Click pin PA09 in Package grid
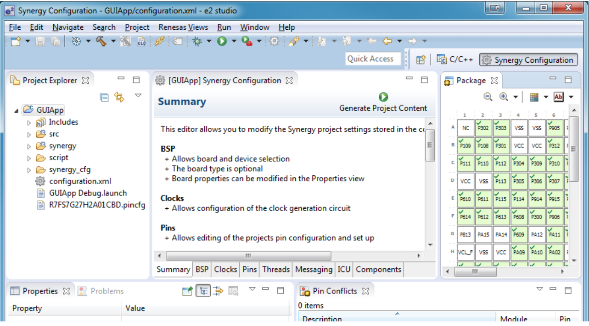 coord(519,251)
